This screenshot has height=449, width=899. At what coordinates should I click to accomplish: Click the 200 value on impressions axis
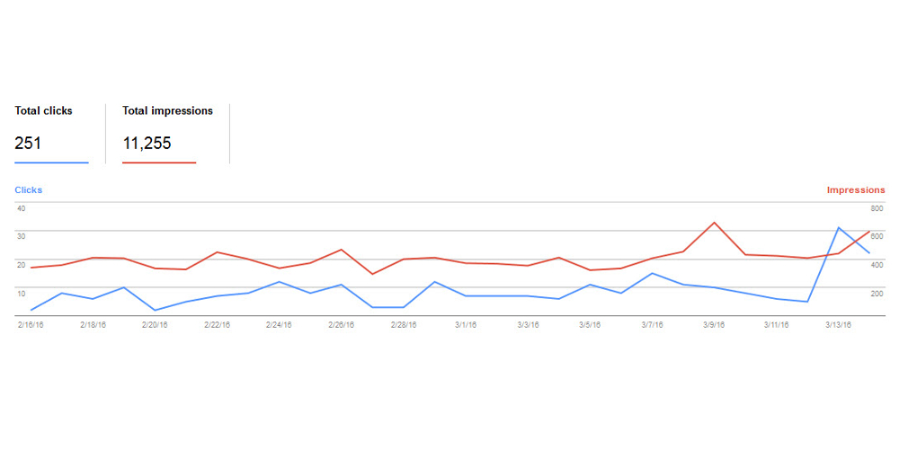tap(877, 294)
